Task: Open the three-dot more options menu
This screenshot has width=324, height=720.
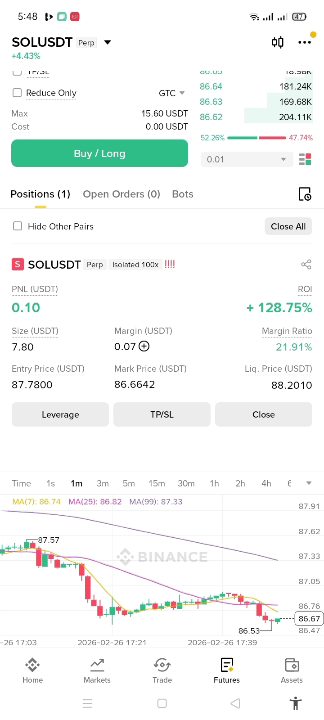Action: point(305,42)
